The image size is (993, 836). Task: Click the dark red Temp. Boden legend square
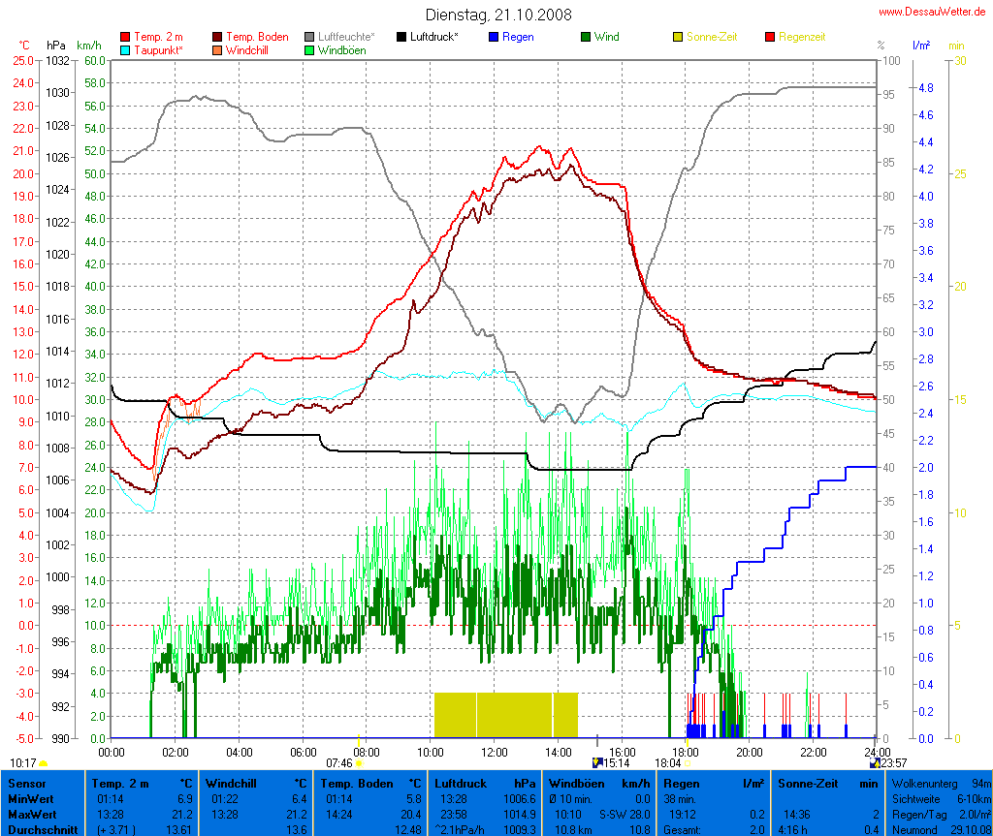click(217, 37)
